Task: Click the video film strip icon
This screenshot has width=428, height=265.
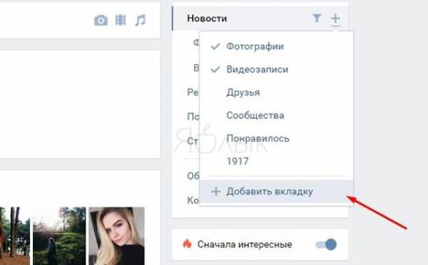Action: 121,20
